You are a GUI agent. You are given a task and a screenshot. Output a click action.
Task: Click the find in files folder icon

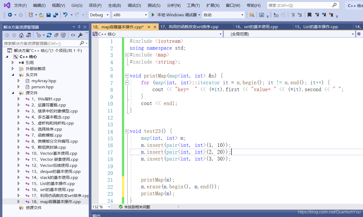click(x=252, y=15)
